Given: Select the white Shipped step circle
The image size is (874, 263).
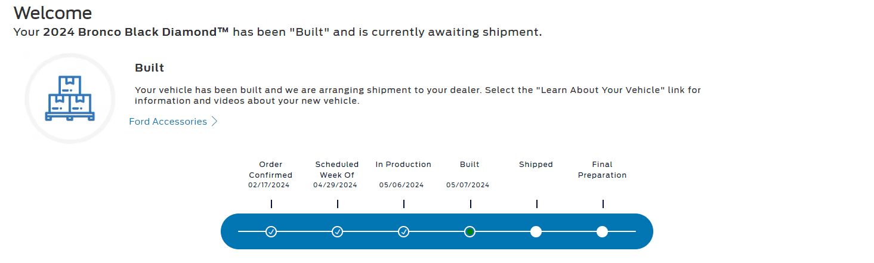Looking at the screenshot, I should 536,231.
